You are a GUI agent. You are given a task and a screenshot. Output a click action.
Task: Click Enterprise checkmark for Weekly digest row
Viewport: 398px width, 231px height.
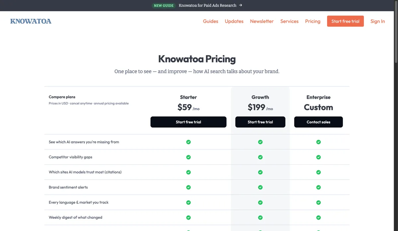click(x=318, y=218)
